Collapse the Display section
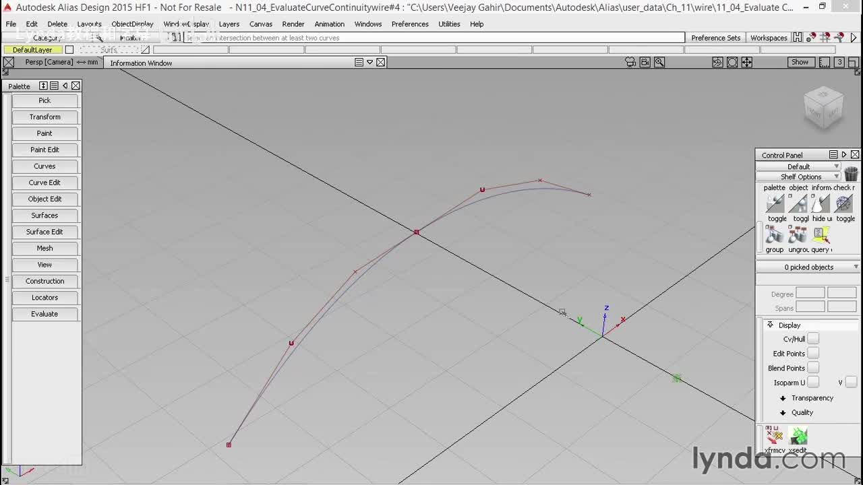The height and width of the screenshot is (485, 863). 770,325
